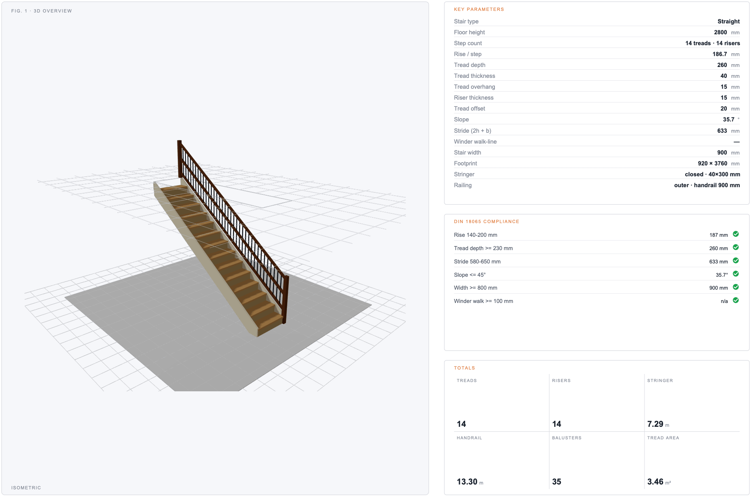Click the Tread thickness value 40
The height and width of the screenshot is (497, 751).
[x=724, y=76]
